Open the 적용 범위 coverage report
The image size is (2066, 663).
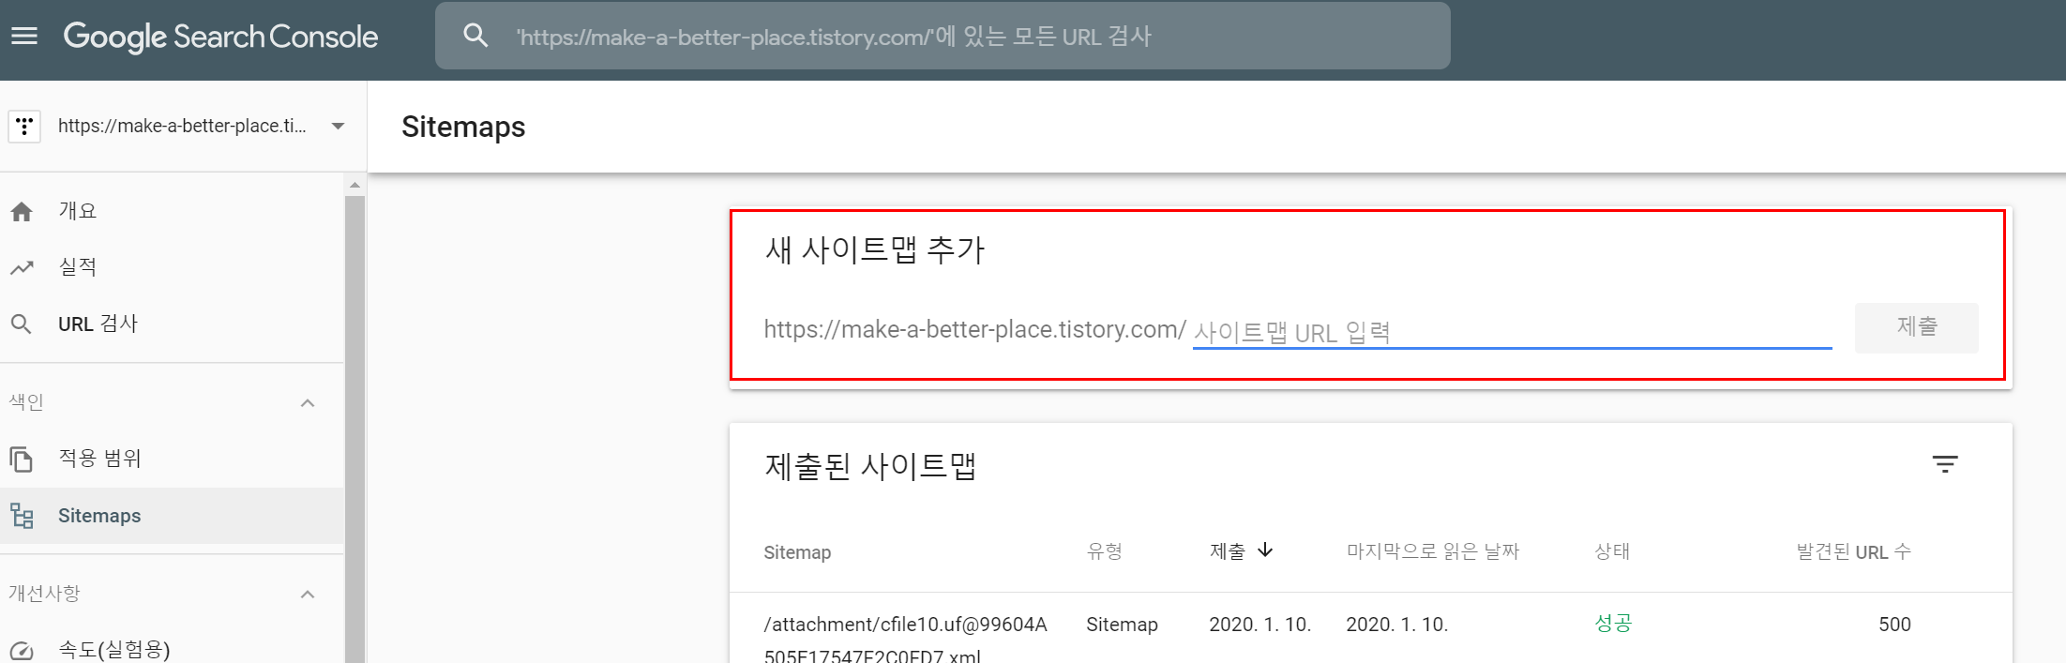click(99, 459)
